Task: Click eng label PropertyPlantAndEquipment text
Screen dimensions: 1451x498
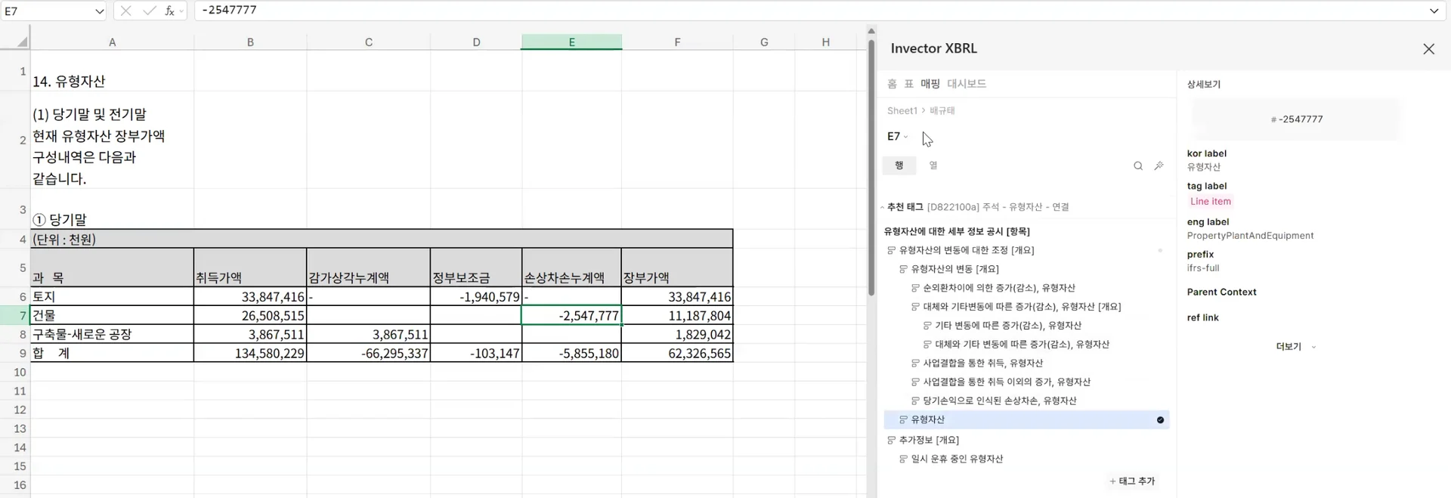Action: click(x=1250, y=236)
